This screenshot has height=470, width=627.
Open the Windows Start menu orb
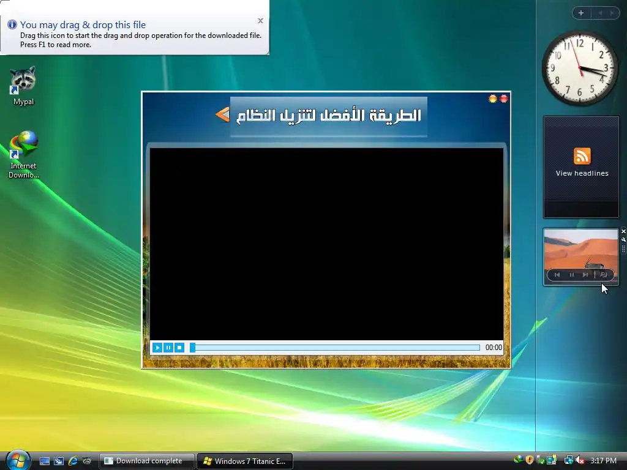18,460
